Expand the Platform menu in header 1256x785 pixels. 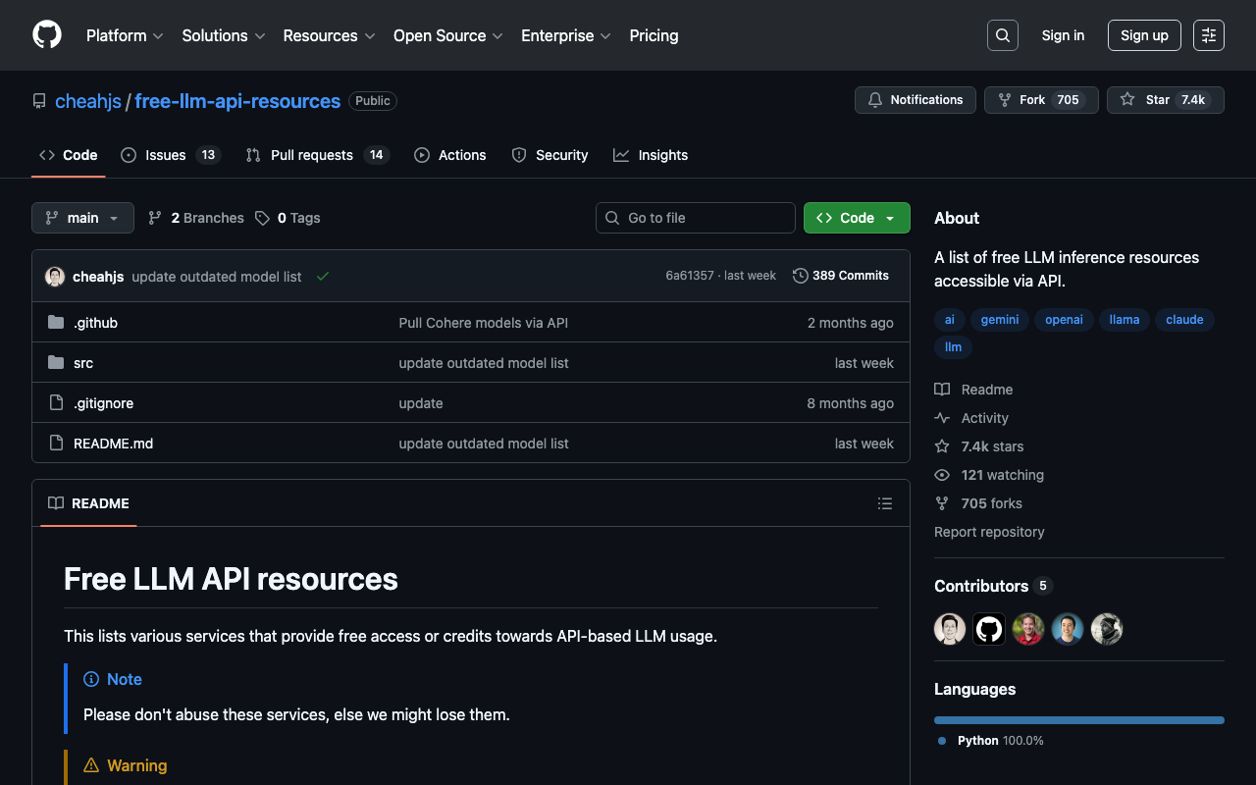coord(124,35)
